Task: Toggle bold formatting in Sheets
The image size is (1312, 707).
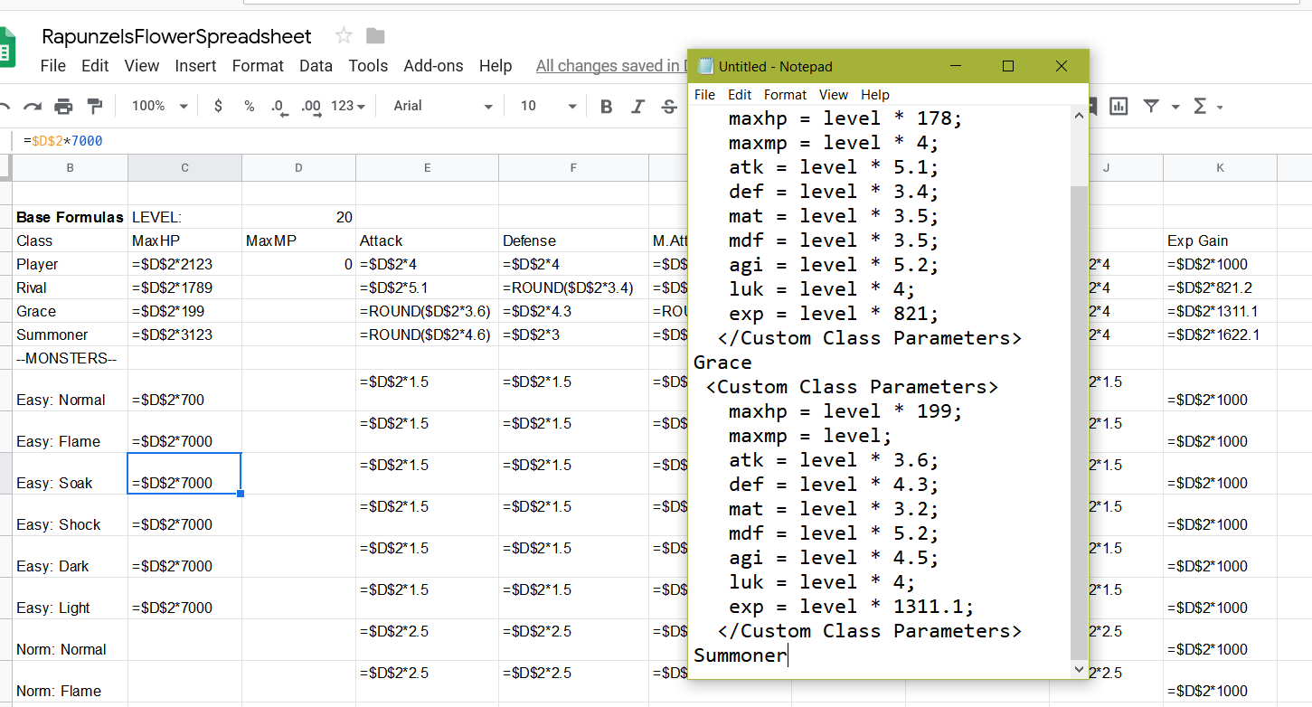Action: click(x=607, y=107)
